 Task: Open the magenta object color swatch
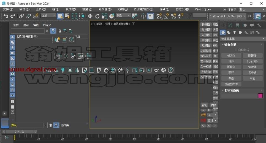tap(260, 96)
